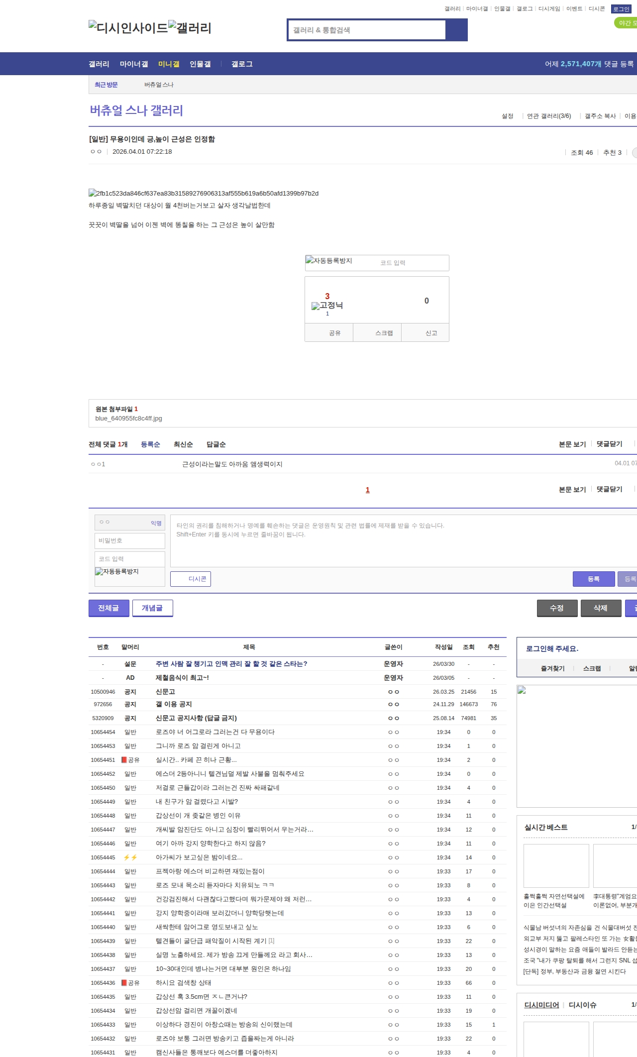Click first 실시간 베스트 thumbnail

[x=556, y=865]
